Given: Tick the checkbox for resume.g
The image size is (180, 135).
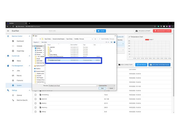Looking at the screenshot, I should [36, 108].
